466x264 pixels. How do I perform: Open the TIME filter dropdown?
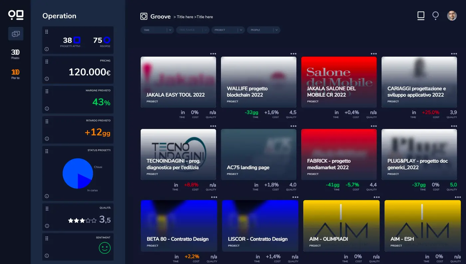(x=157, y=30)
